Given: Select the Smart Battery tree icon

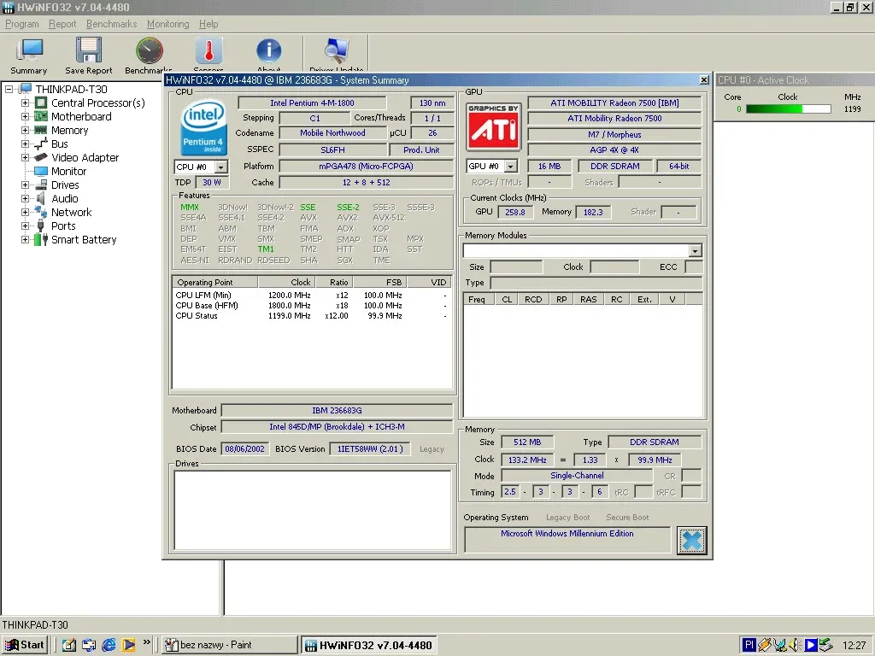Looking at the screenshot, I should (x=41, y=239).
